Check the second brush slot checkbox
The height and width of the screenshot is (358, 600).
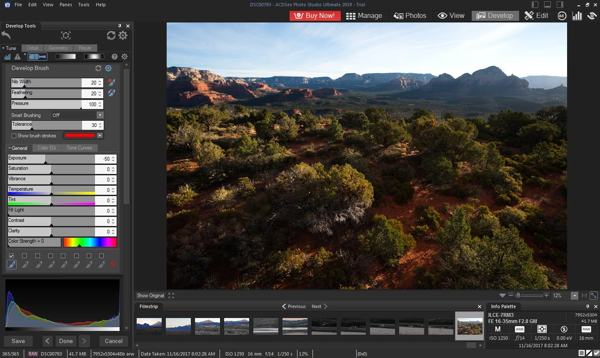24,256
